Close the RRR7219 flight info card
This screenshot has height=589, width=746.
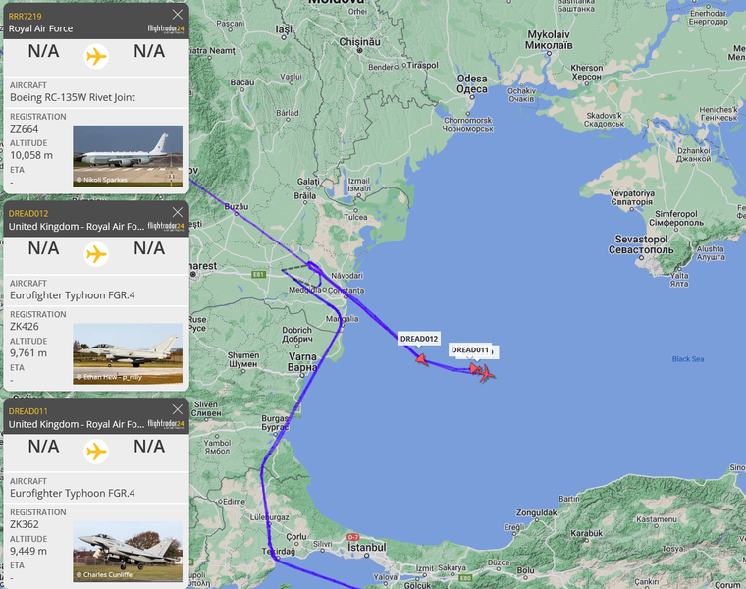[178, 15]
